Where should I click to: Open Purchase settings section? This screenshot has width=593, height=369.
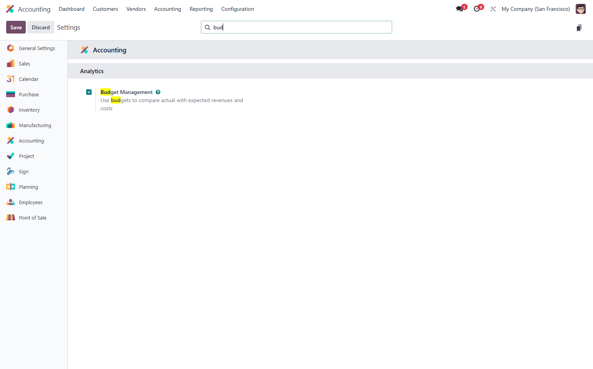click(x=34, y=94)
